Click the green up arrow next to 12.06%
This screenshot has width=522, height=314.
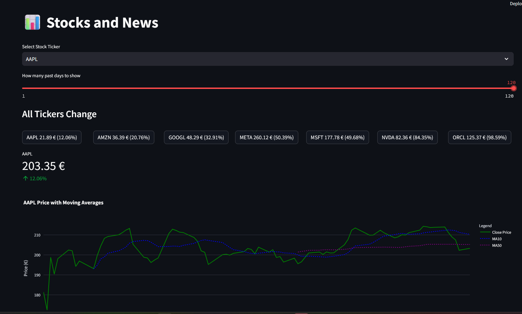tap(25, 178)
